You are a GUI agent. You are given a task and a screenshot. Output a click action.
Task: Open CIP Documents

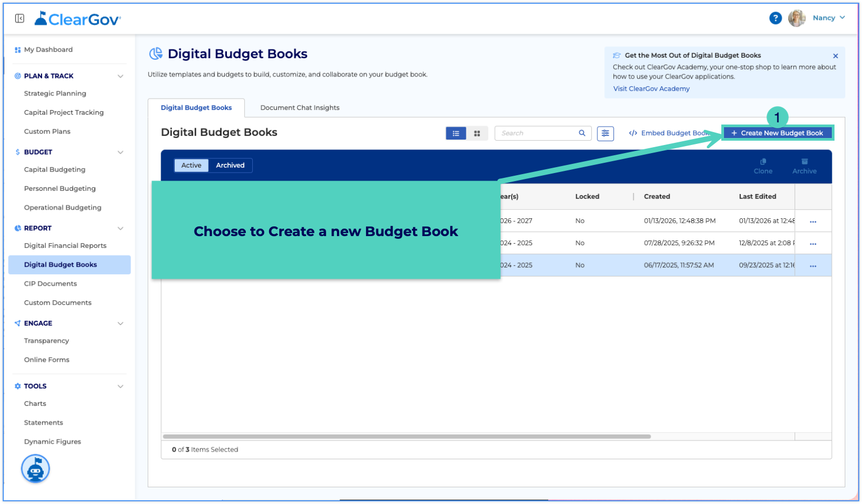pos(51,284)
